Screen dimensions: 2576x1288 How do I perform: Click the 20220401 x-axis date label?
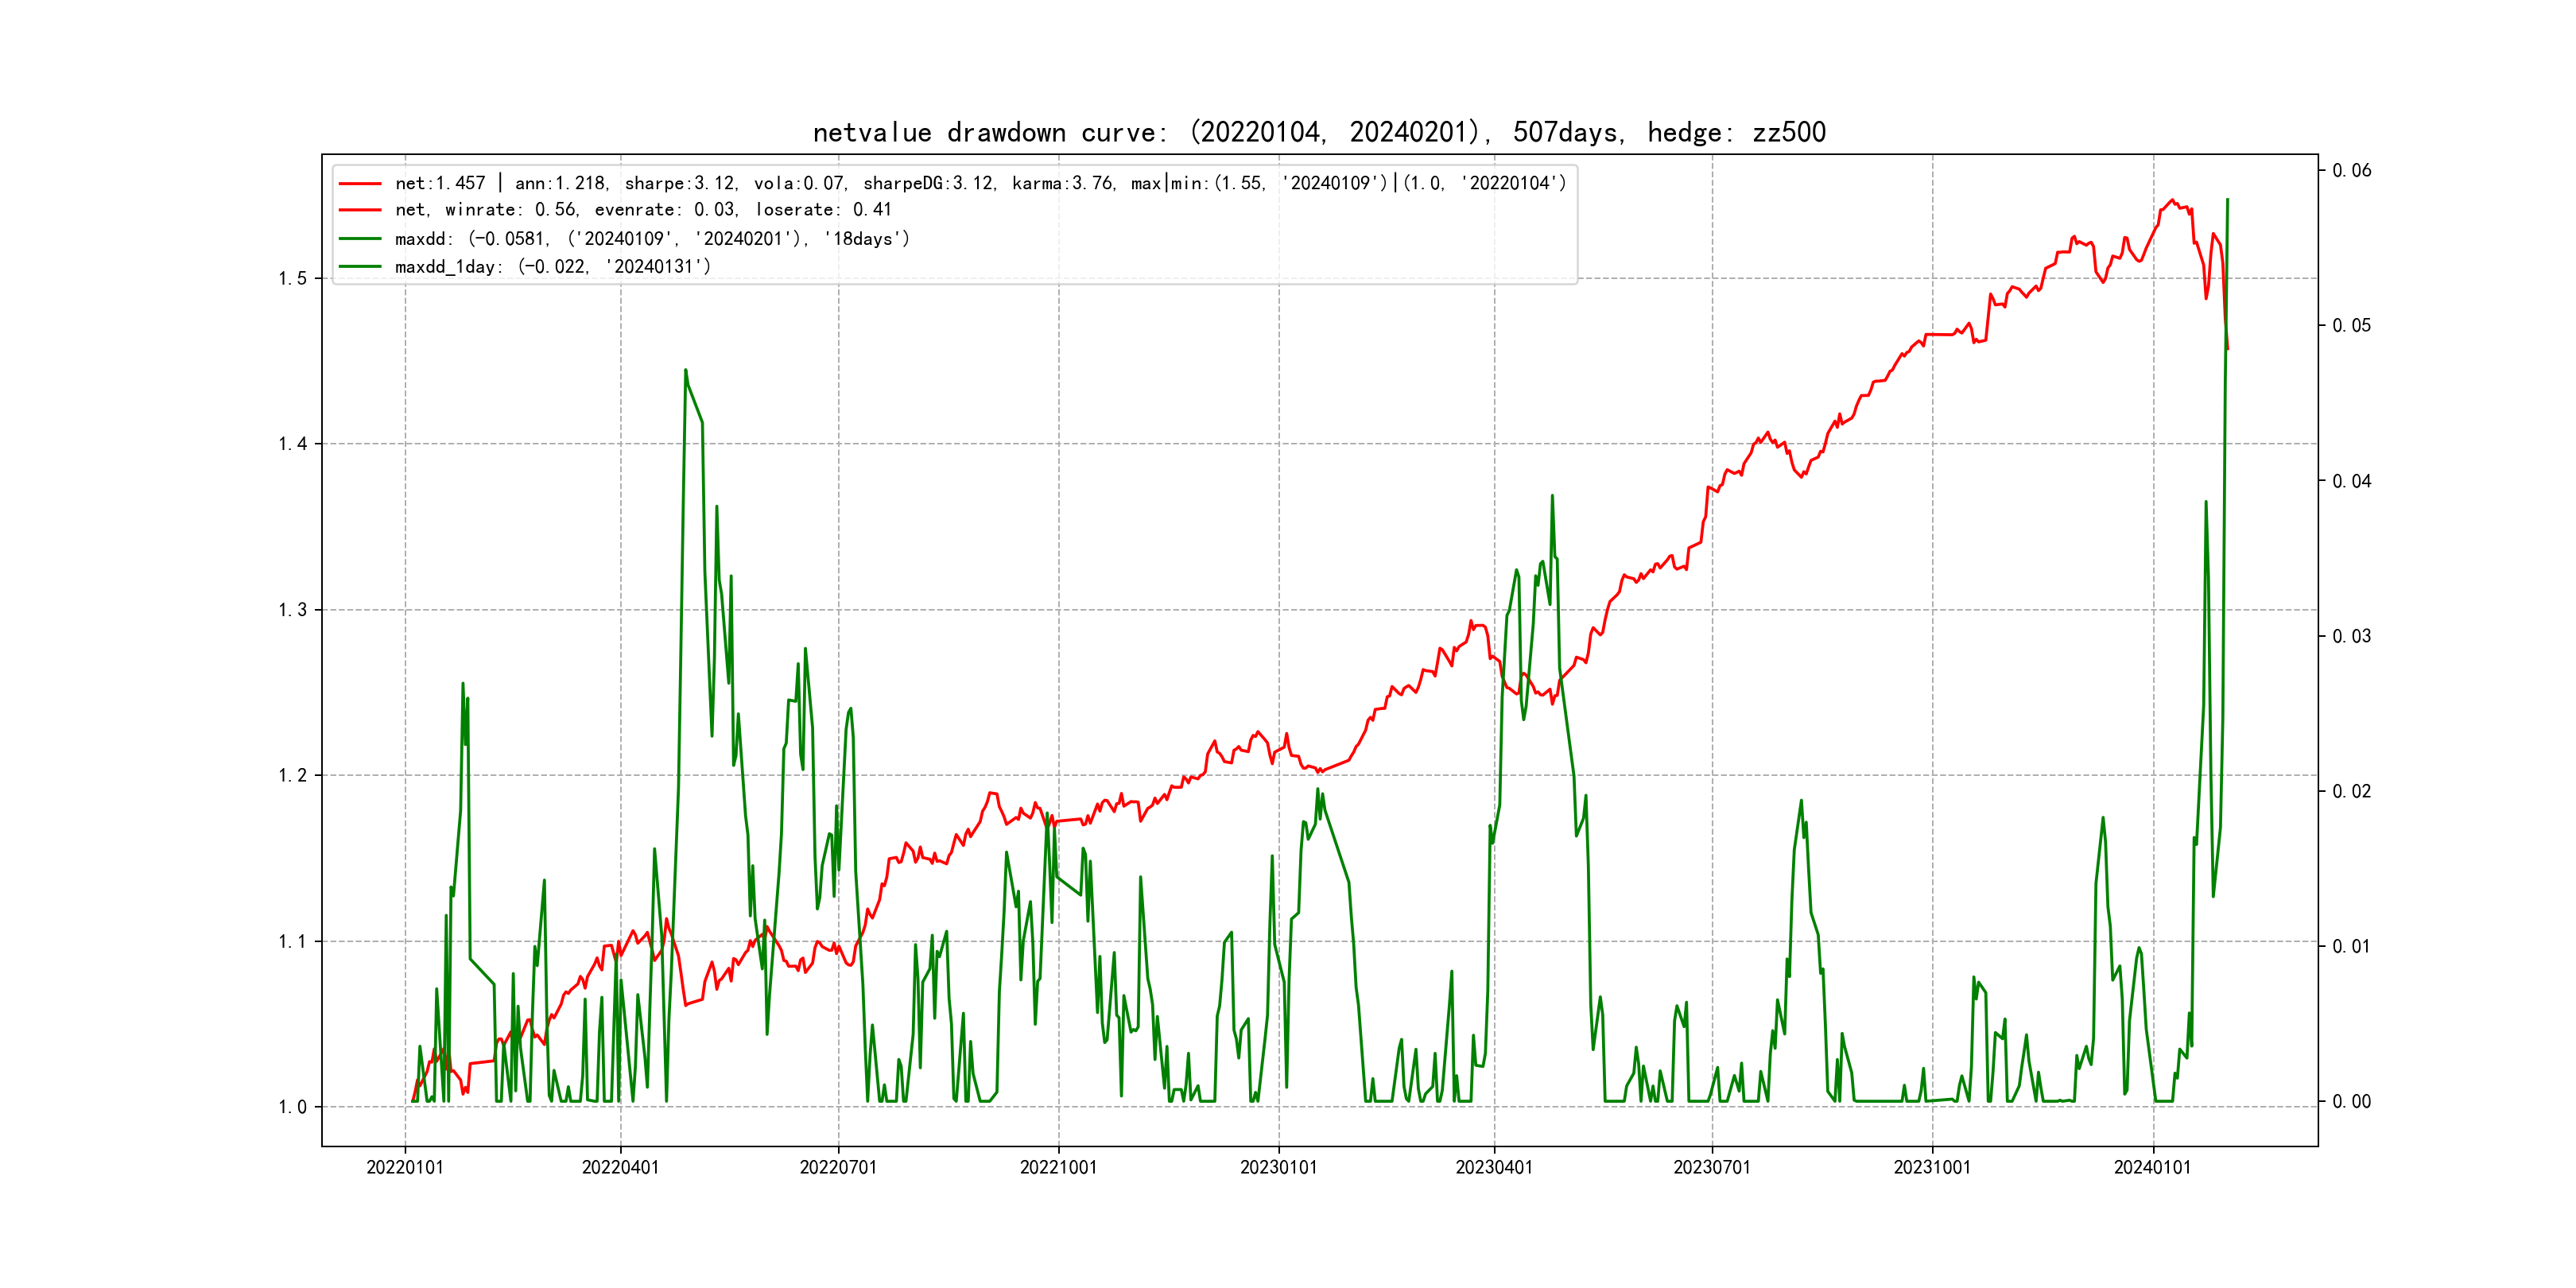point(620,1167)
